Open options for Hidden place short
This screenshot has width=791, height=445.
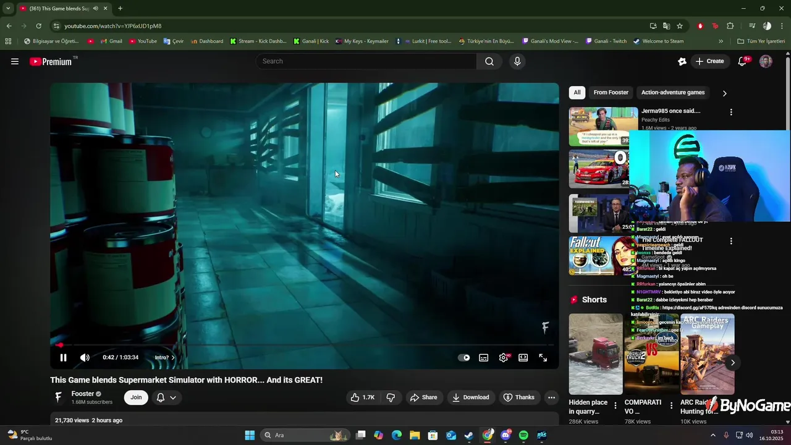(x=615, y=406)
